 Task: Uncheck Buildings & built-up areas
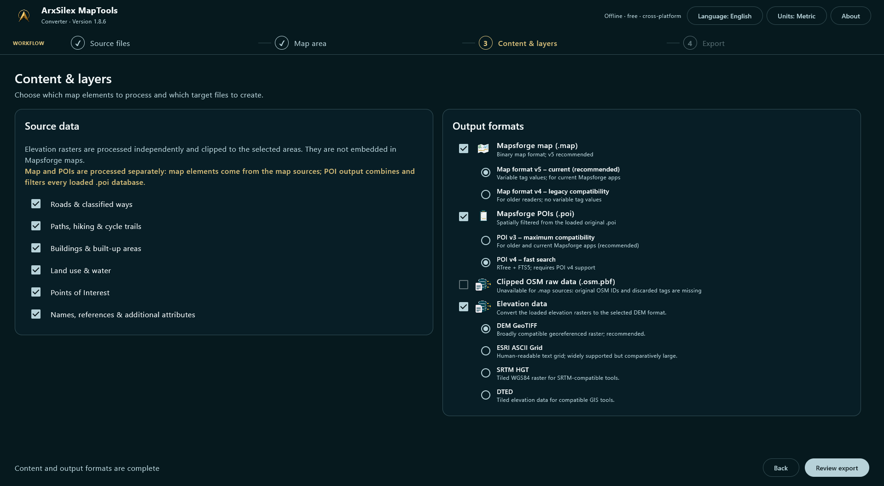[36, 248]
